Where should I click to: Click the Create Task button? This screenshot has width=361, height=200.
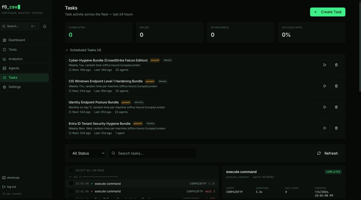328,12
